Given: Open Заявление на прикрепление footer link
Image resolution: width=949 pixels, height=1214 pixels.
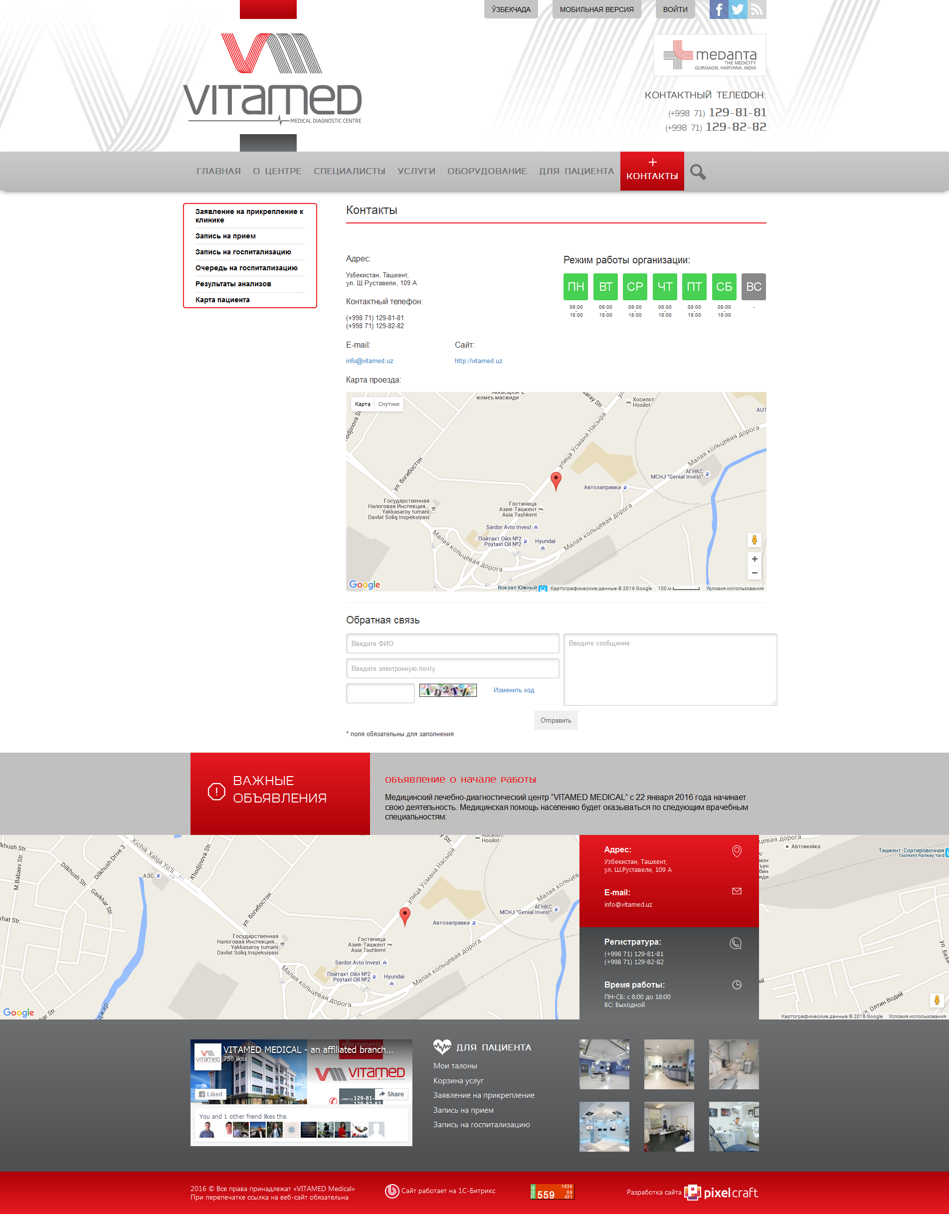Looking at the screenshot, I should [484, 1095].
